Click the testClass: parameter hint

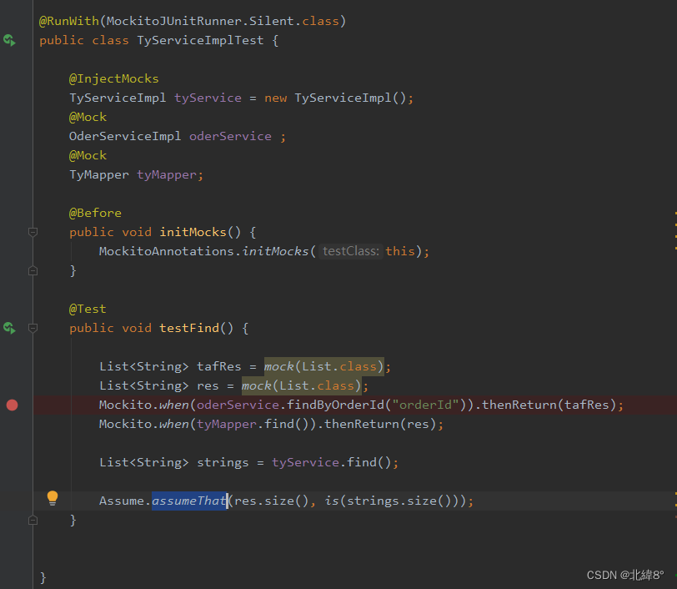coord(350,251)
